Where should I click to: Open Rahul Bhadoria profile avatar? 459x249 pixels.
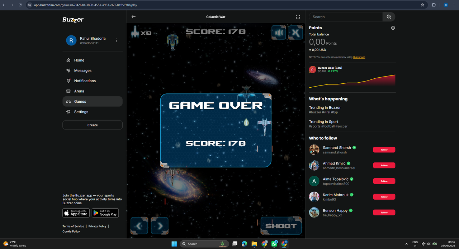[71, 40]
